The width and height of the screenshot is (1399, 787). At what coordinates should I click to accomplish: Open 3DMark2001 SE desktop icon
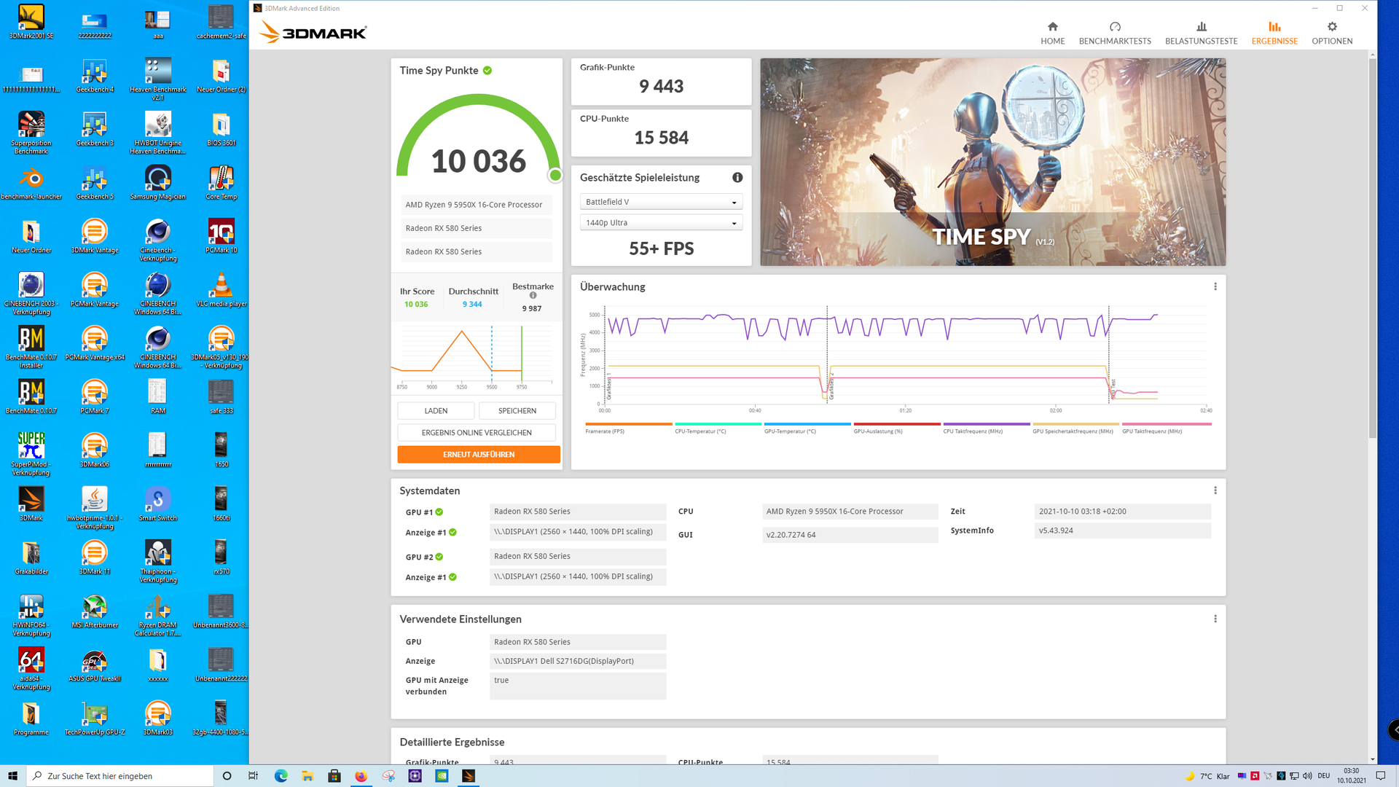click(x=31, y=22)
